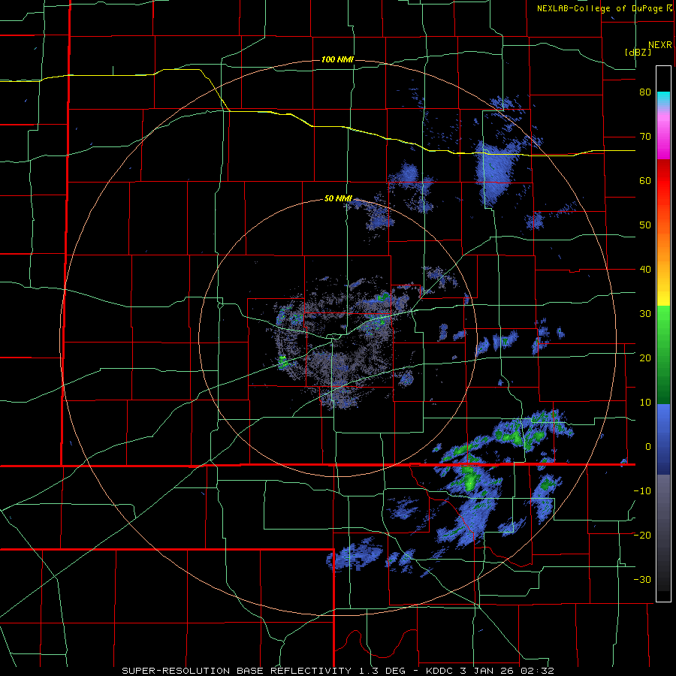This screenshot has height=676, width=676.
Task: Click the 40 dBZ scale value
Action: coord(645,270)
